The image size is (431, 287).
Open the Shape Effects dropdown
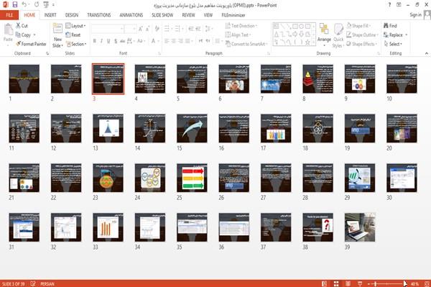tap(361, 44)
